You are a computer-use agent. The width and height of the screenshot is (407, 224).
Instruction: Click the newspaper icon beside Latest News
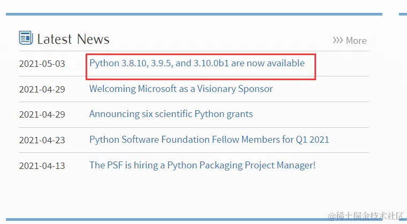coord(26,38)
